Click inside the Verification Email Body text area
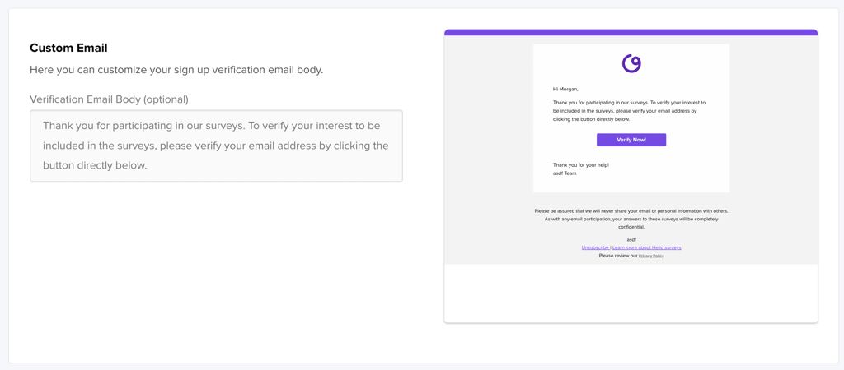 coord(216,146)
